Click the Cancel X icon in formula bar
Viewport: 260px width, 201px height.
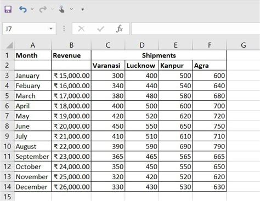coord(81,28)
